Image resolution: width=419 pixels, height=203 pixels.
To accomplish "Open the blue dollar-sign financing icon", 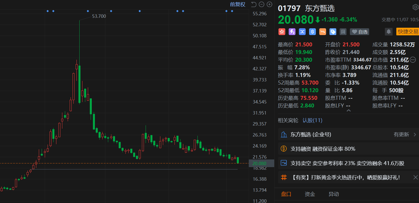I will [x=312, y=32].
